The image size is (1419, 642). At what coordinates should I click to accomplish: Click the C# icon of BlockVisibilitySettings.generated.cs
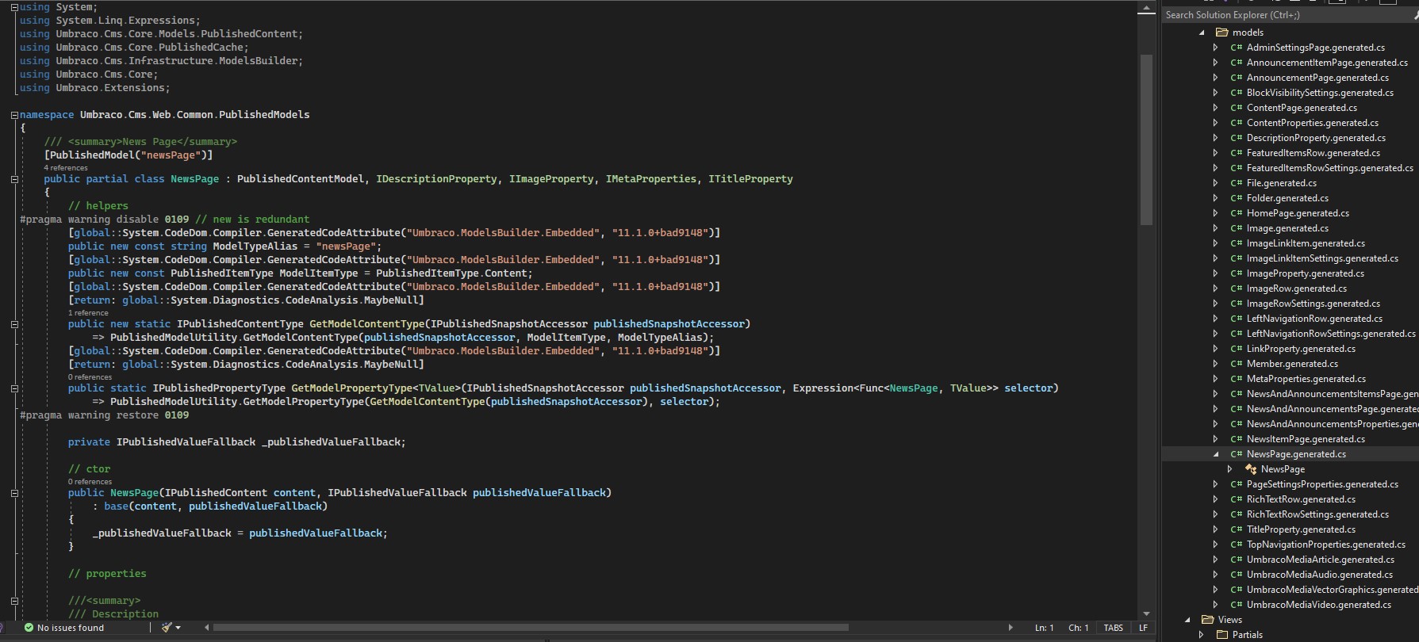[1236, 93]
